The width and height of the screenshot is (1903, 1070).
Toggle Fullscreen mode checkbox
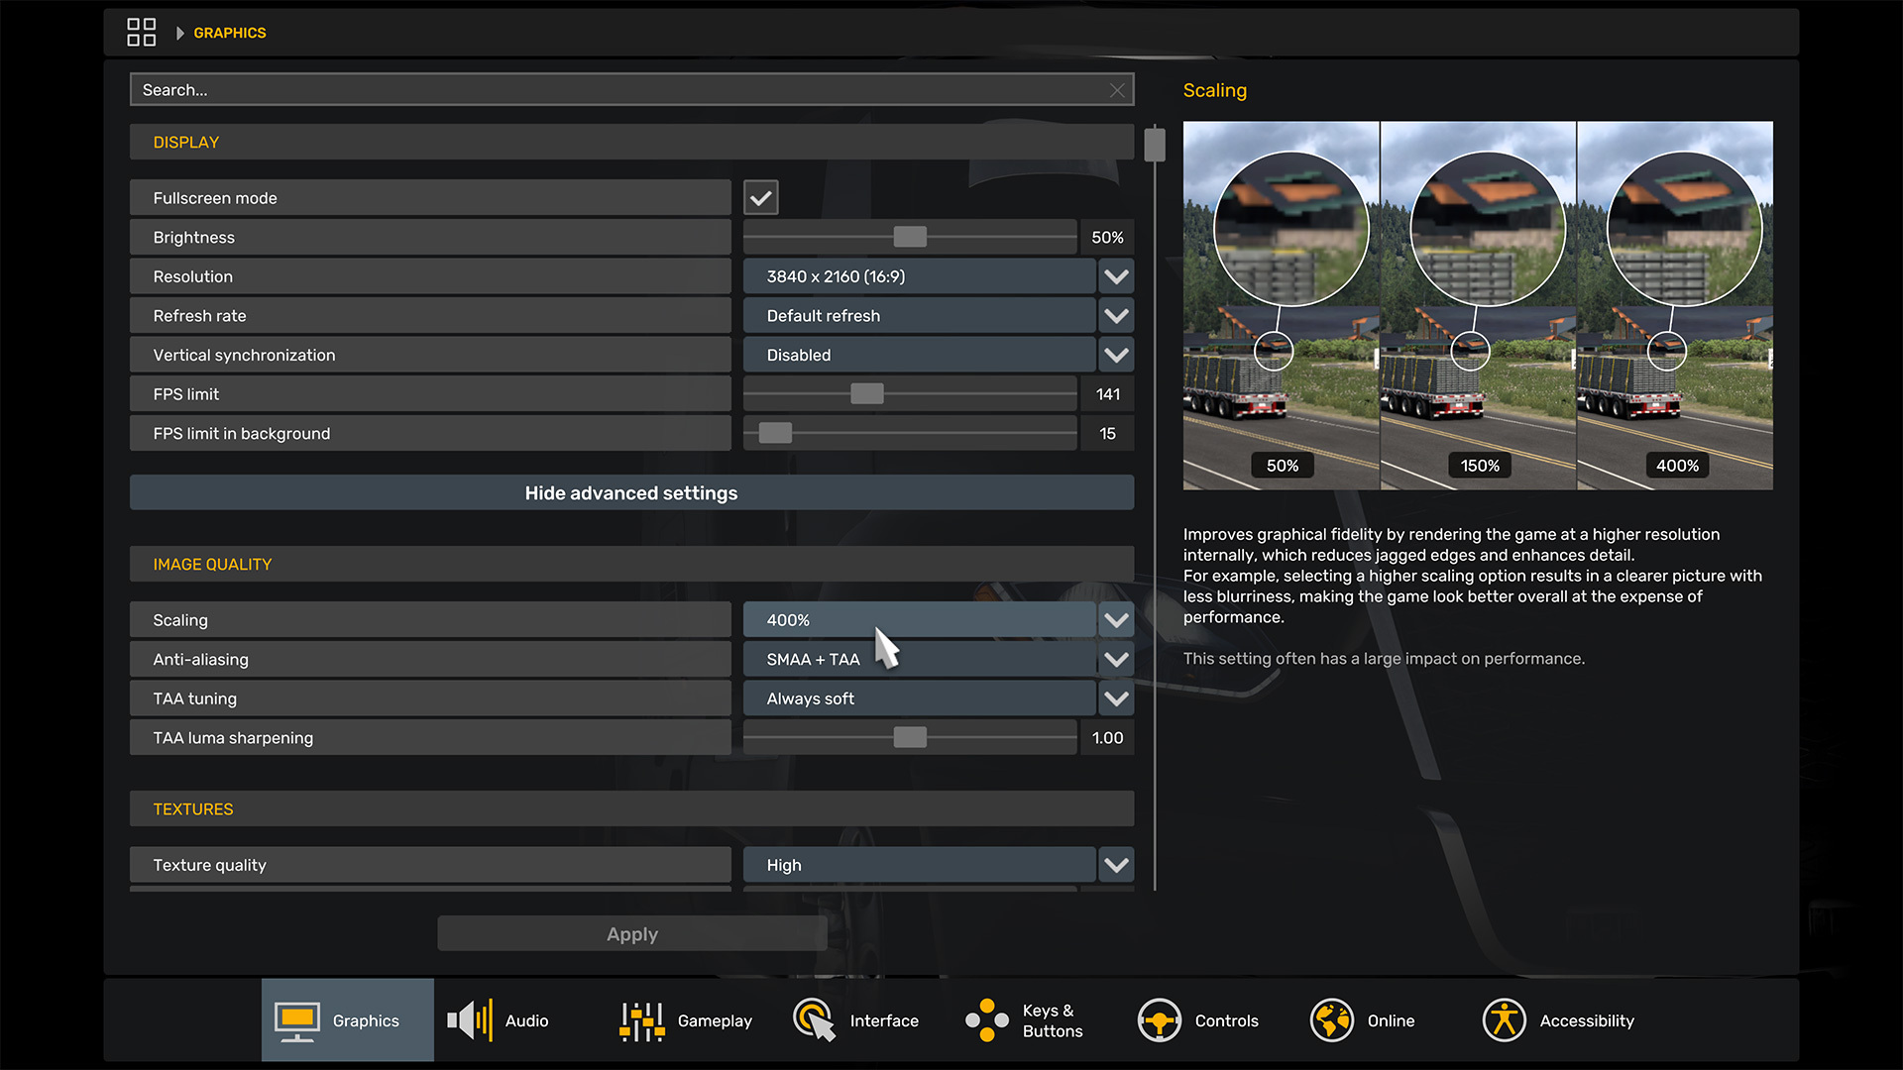point(760,198)
